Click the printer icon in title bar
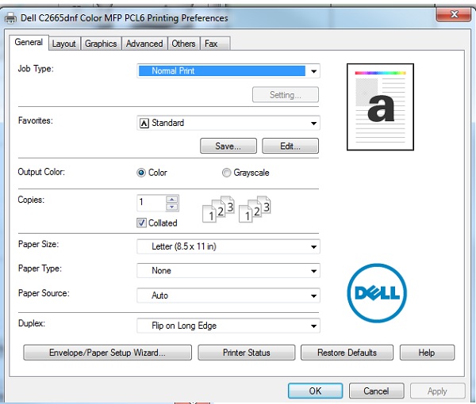This screenshot has height=404, width=476. (10, 18)
